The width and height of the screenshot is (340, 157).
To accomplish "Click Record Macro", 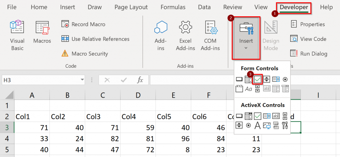I will 84,24.
